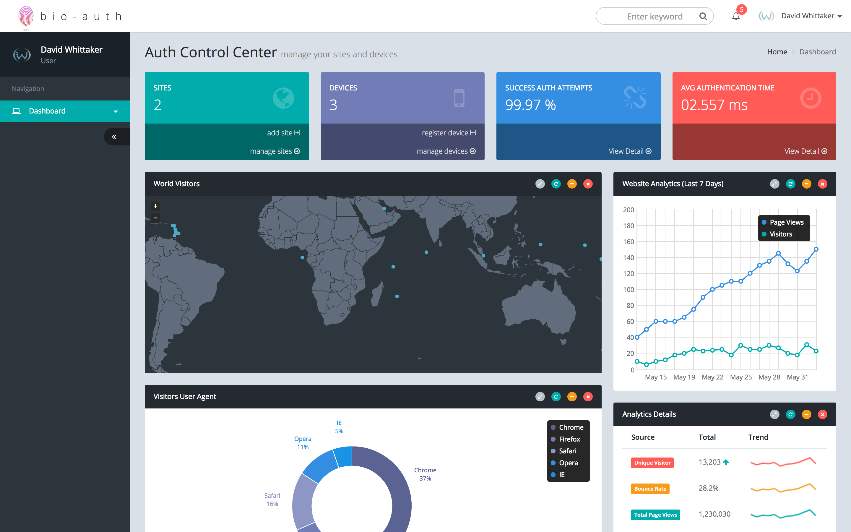The height and width of the screenshot is (532, 851).
Task: Zoom out on the world map
Action: click(155, 218)
